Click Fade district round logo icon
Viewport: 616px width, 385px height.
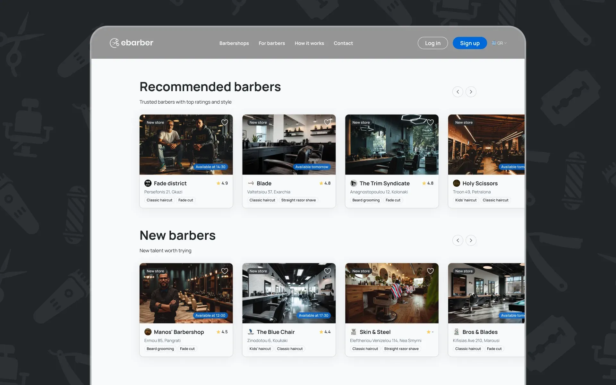(148, 183)
